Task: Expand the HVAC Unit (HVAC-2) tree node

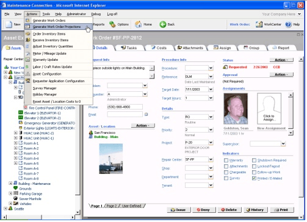Action: coord(16,133)
